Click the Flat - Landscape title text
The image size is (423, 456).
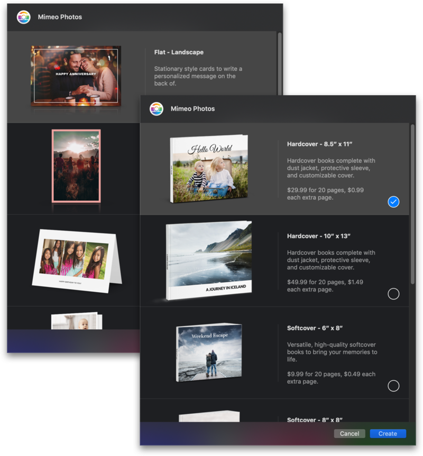[179, 52]
